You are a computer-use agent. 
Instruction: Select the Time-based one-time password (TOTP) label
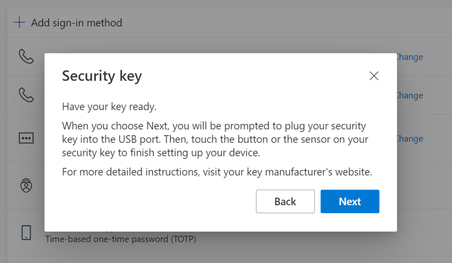point(121,239)
